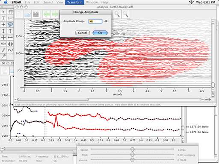Open the File menu
Screen dimensions: 219x164
point(27,2)
